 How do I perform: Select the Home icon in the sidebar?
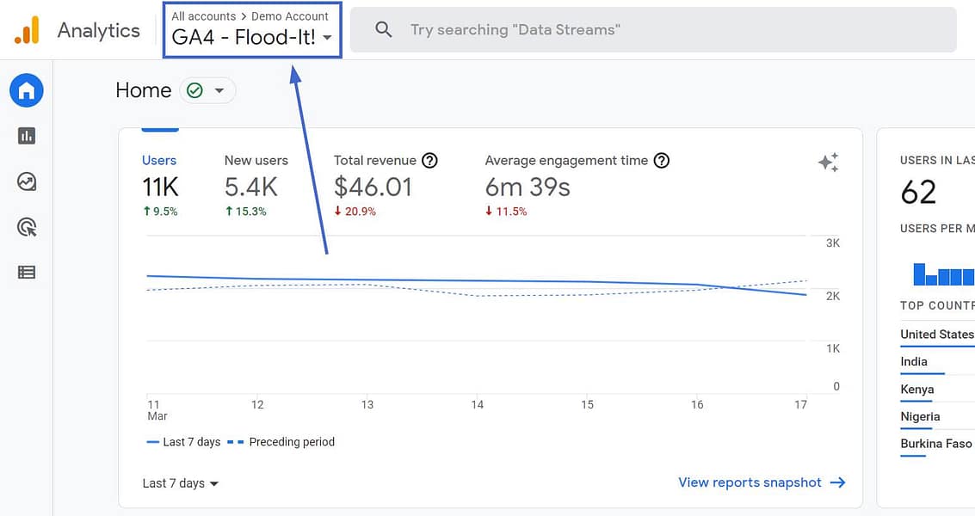pyautogui.click(x=26, y=90)
